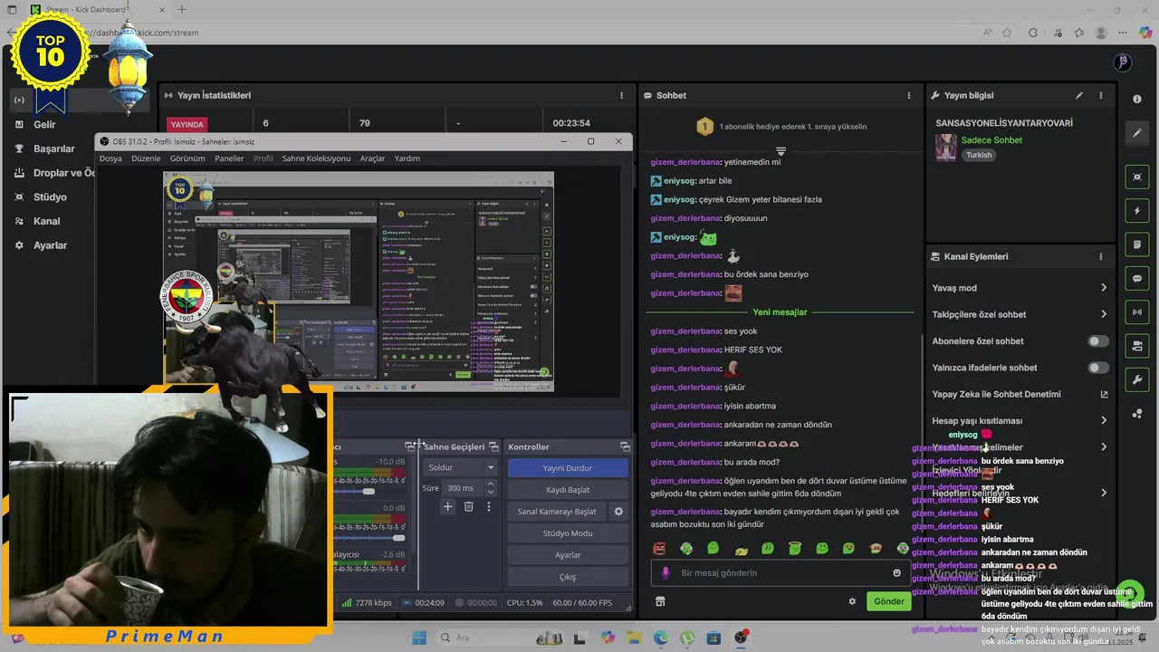Viewport: 1159px width, 652px height.
Task: Click the 300 ms duration field
Action: (x=463, y=488)
